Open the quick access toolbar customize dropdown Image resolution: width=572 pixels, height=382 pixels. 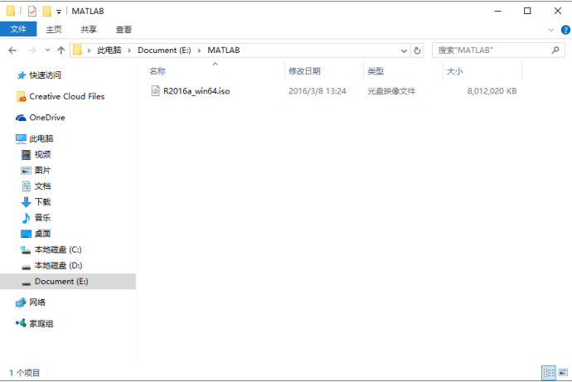(x=58, y=12)
